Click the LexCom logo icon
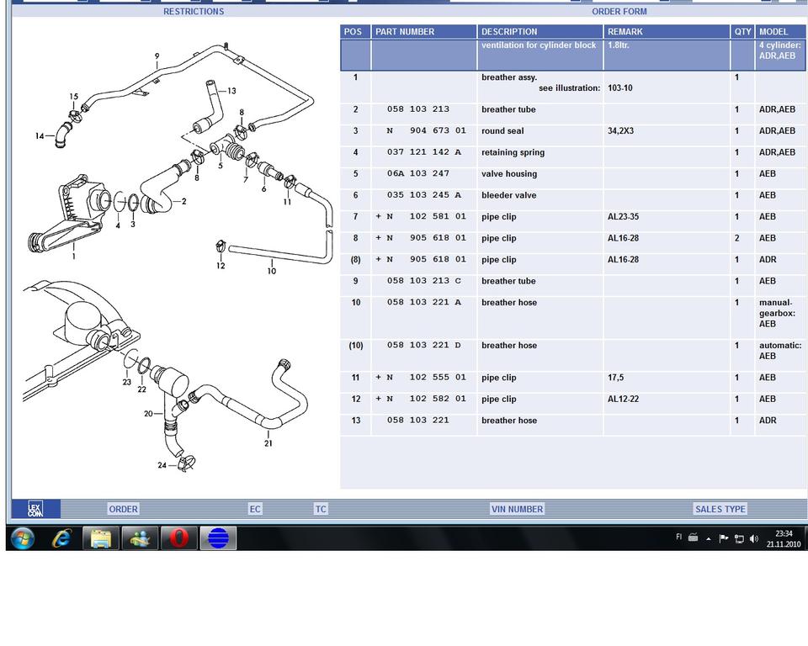 click(x=35, y=509)
